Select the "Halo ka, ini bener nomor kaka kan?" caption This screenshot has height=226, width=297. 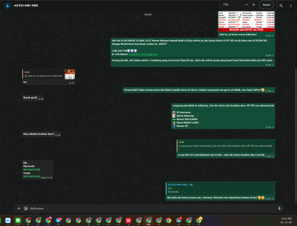pos(238,34)
